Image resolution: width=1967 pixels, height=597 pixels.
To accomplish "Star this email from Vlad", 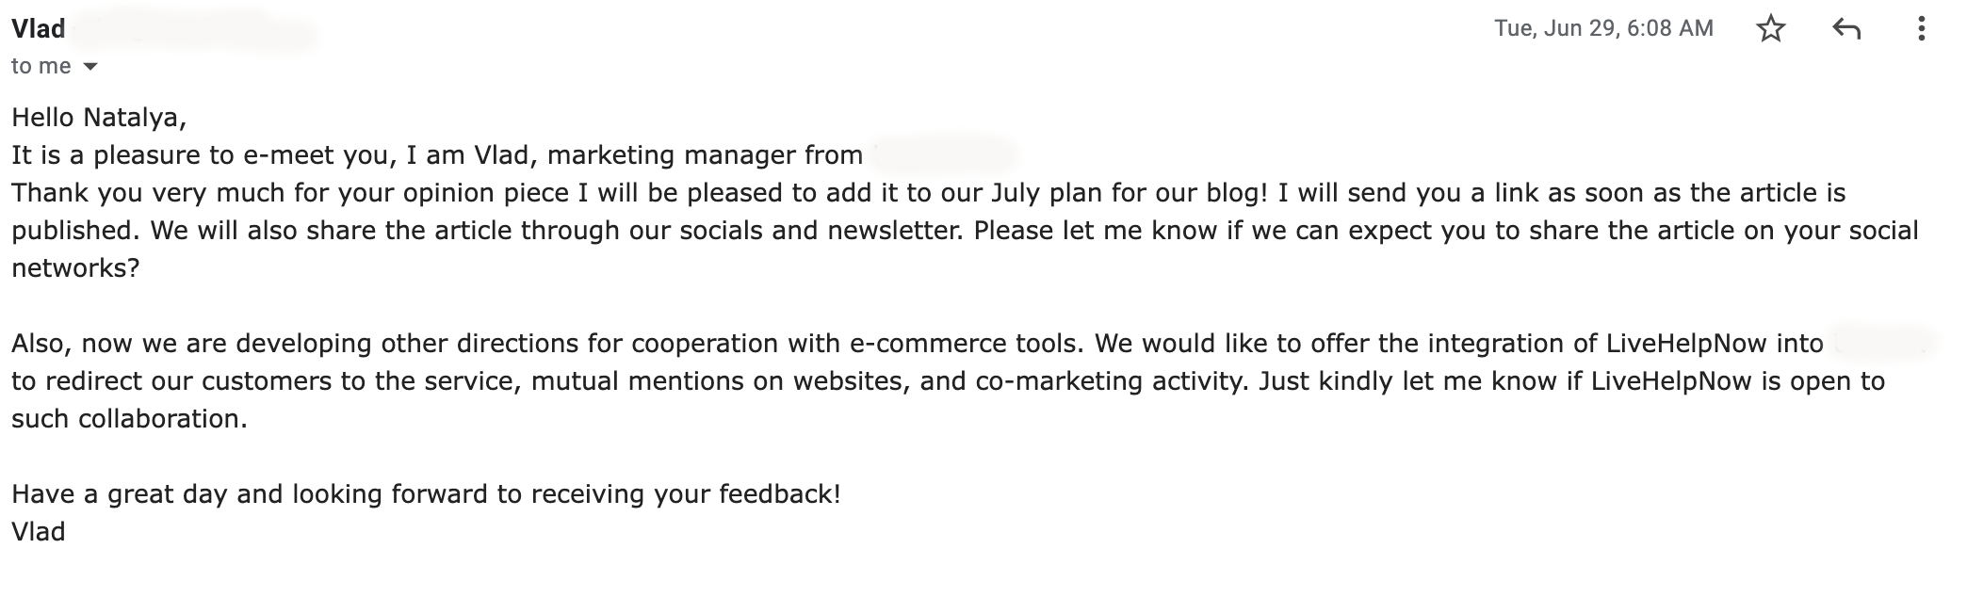I will click(x=1771, y=29).
